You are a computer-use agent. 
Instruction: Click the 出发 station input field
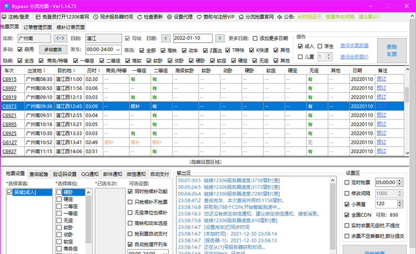pos(34,39)
